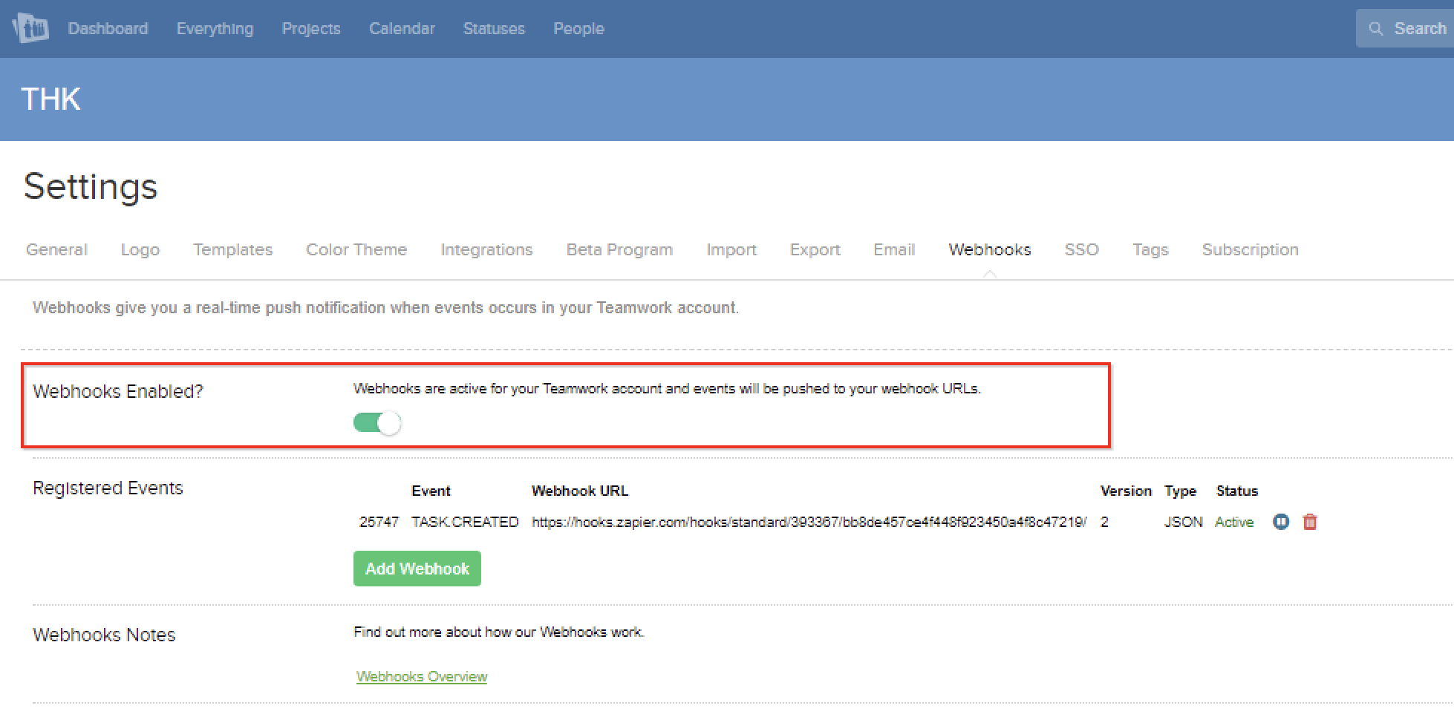Click the Add Webhook button
The width and height of the screenshot is (1454, 717).
tap(417, 569)
